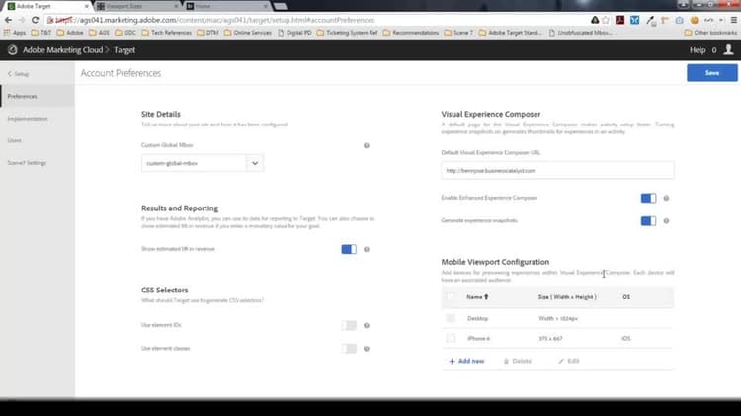Click the Adobe Acrobat extension icon
This screenshot has height=416, width=741.
(620, 20)
